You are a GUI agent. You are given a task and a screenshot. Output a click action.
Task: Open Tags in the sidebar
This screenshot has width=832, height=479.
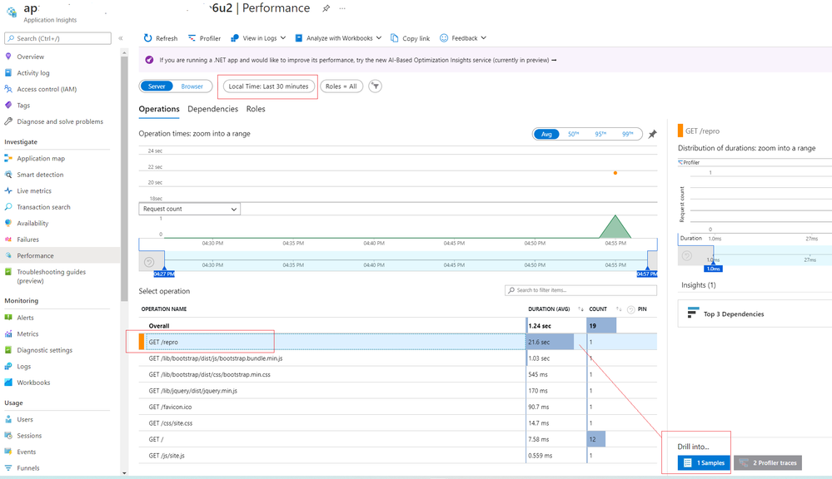[23, 106]
